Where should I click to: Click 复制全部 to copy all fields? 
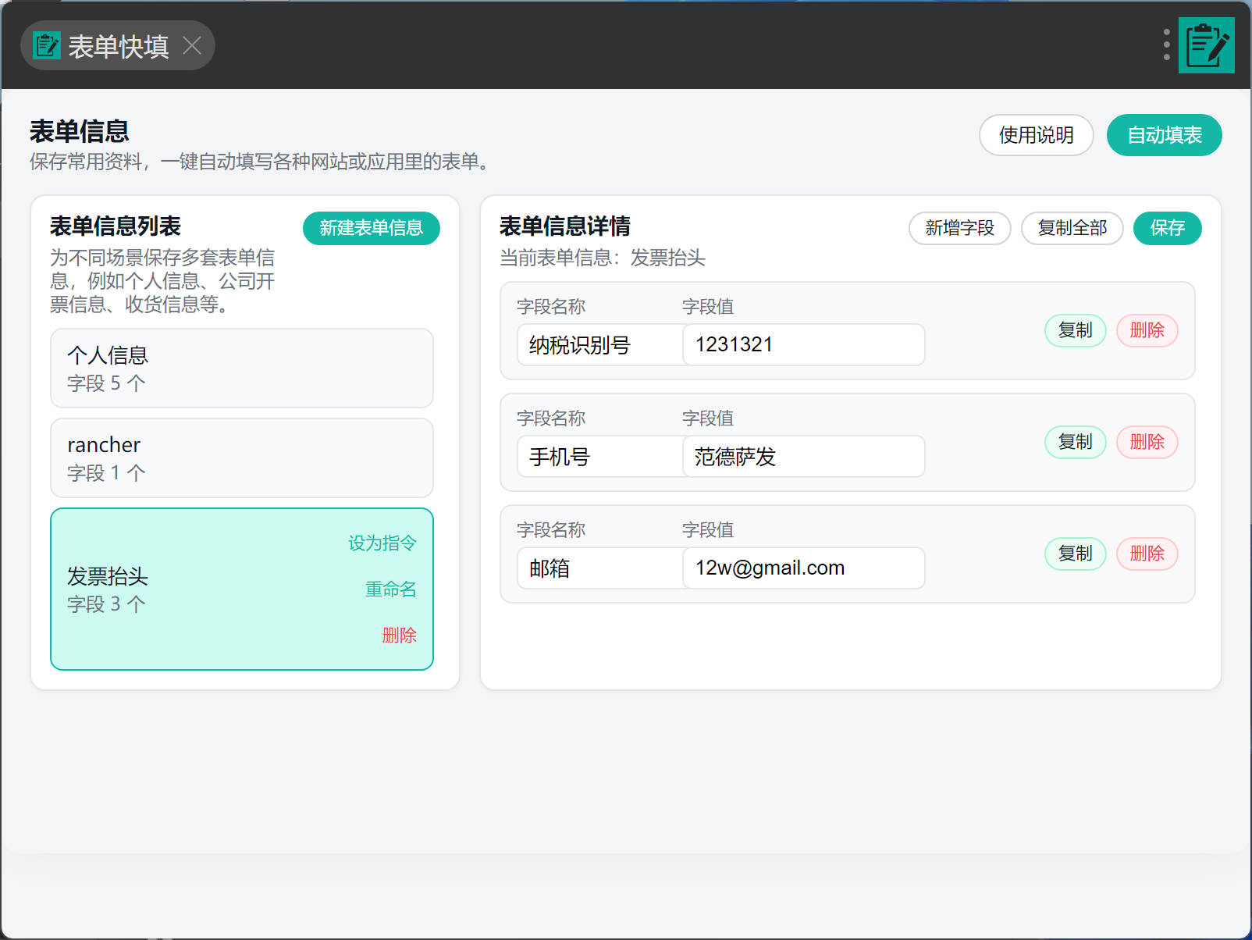1072,228
